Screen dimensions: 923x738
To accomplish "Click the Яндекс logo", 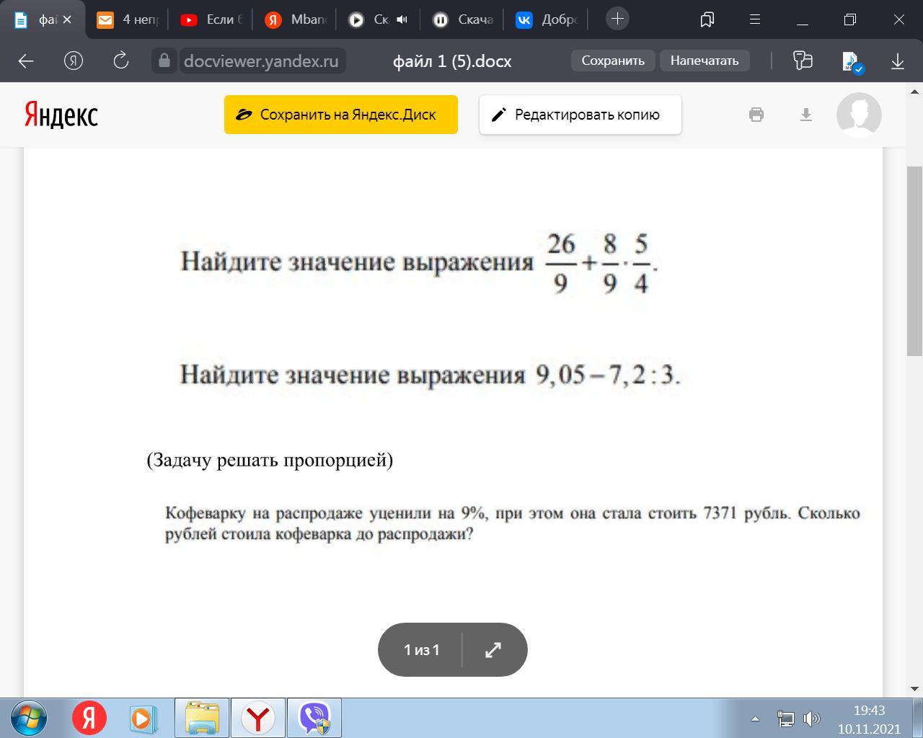I will tap(61, 115).
